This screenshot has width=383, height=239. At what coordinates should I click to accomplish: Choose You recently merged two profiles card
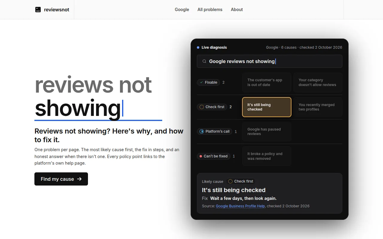pyautogui.click(x=318, y=107)
